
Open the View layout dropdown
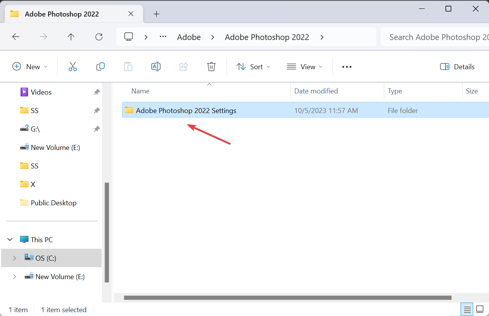(305, 67)
